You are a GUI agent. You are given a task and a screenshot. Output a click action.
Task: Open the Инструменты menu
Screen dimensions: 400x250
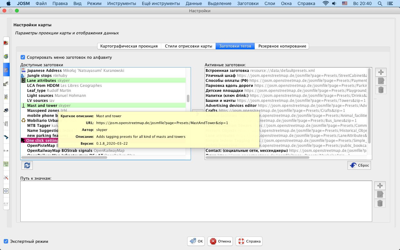point(122,4)
